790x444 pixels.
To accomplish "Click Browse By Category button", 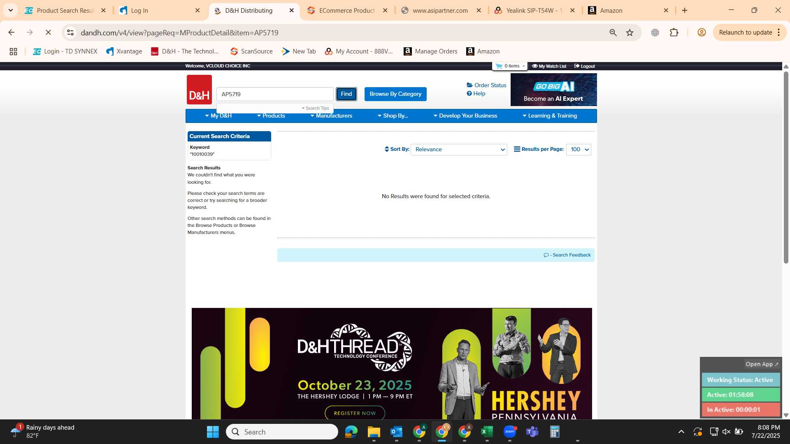I will [x=395, y=94].
